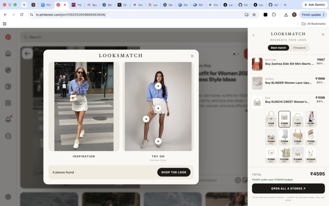
Task: Switch to the Pin tab
Action: tap(46, 5)
